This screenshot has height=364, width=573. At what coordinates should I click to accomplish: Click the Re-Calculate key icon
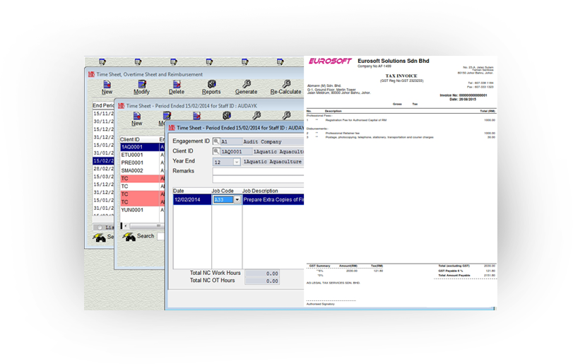[x=286, y=84]
